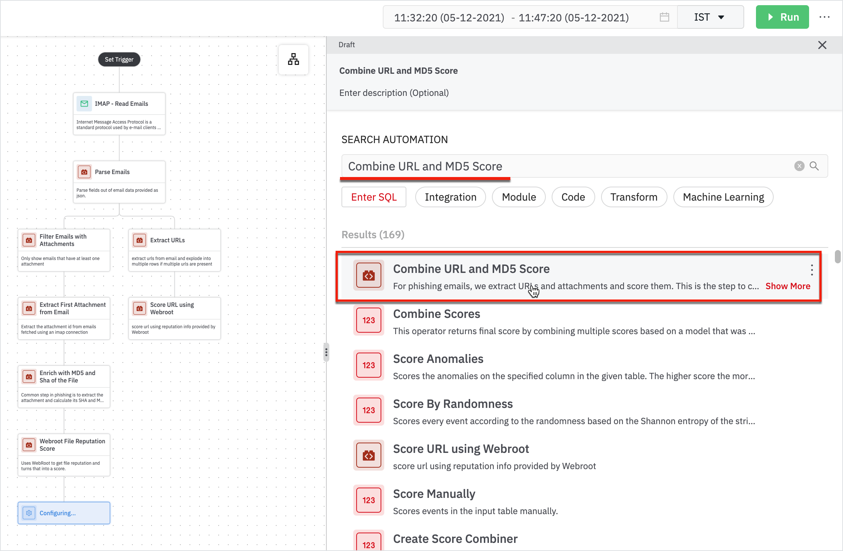Select the Score Manually result title
The width and height of the screenshot is (843, 551).
click(434, 494)
